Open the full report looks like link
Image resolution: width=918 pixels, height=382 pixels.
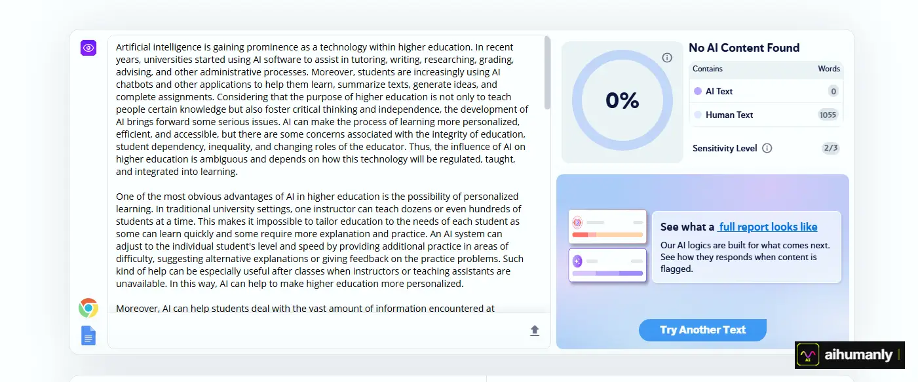coord(767,227)
